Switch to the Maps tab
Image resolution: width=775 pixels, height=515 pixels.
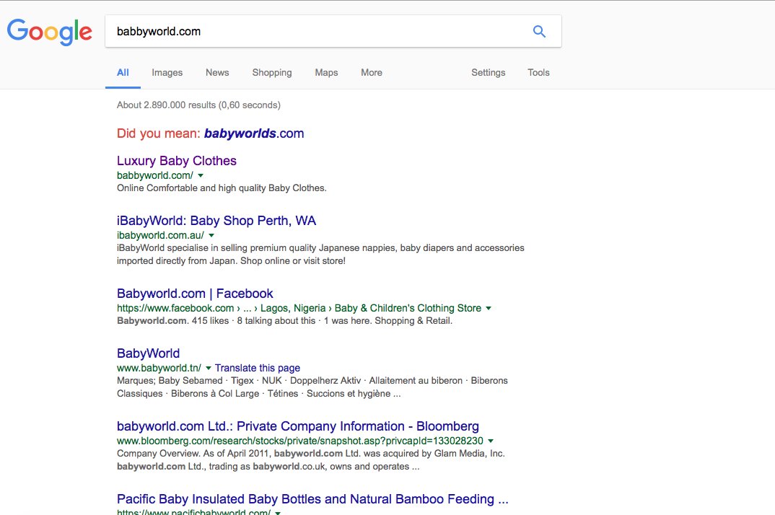pyautogui.click(x=326, y=73)
